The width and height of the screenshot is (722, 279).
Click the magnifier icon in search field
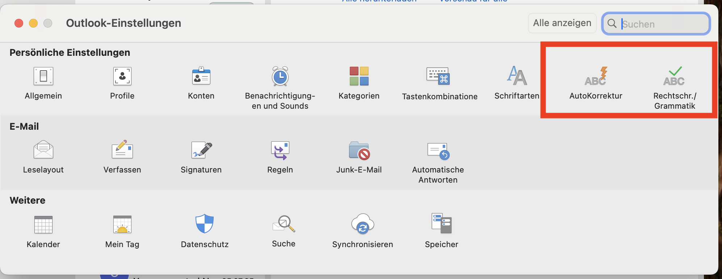tap(612, 24)
